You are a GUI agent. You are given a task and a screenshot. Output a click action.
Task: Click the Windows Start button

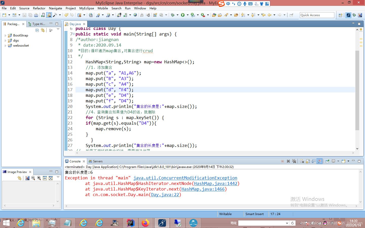point(6,223)
